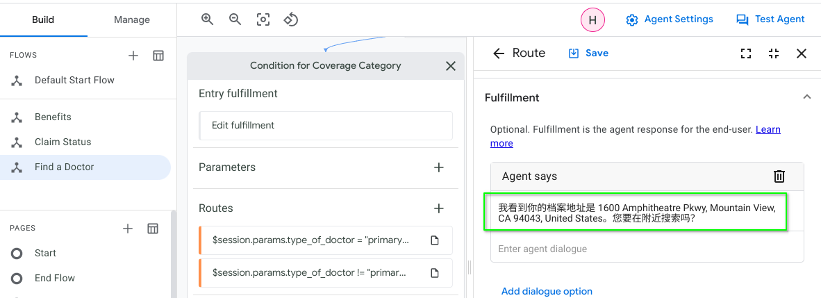Delete the Agent says response

(779, 176)
